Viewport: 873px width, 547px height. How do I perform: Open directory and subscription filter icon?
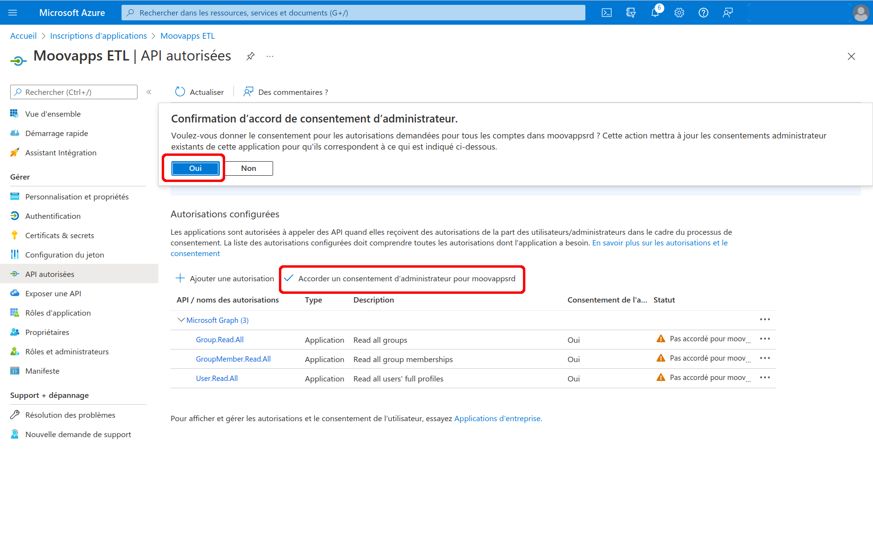[630, 13]
